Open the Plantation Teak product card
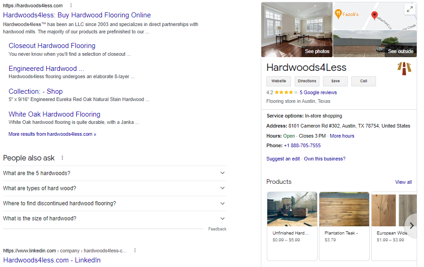 tap(344, 226)
